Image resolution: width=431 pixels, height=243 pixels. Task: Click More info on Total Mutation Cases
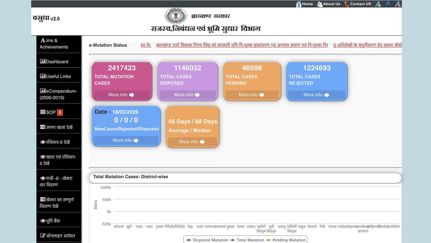tap(121, 95)
